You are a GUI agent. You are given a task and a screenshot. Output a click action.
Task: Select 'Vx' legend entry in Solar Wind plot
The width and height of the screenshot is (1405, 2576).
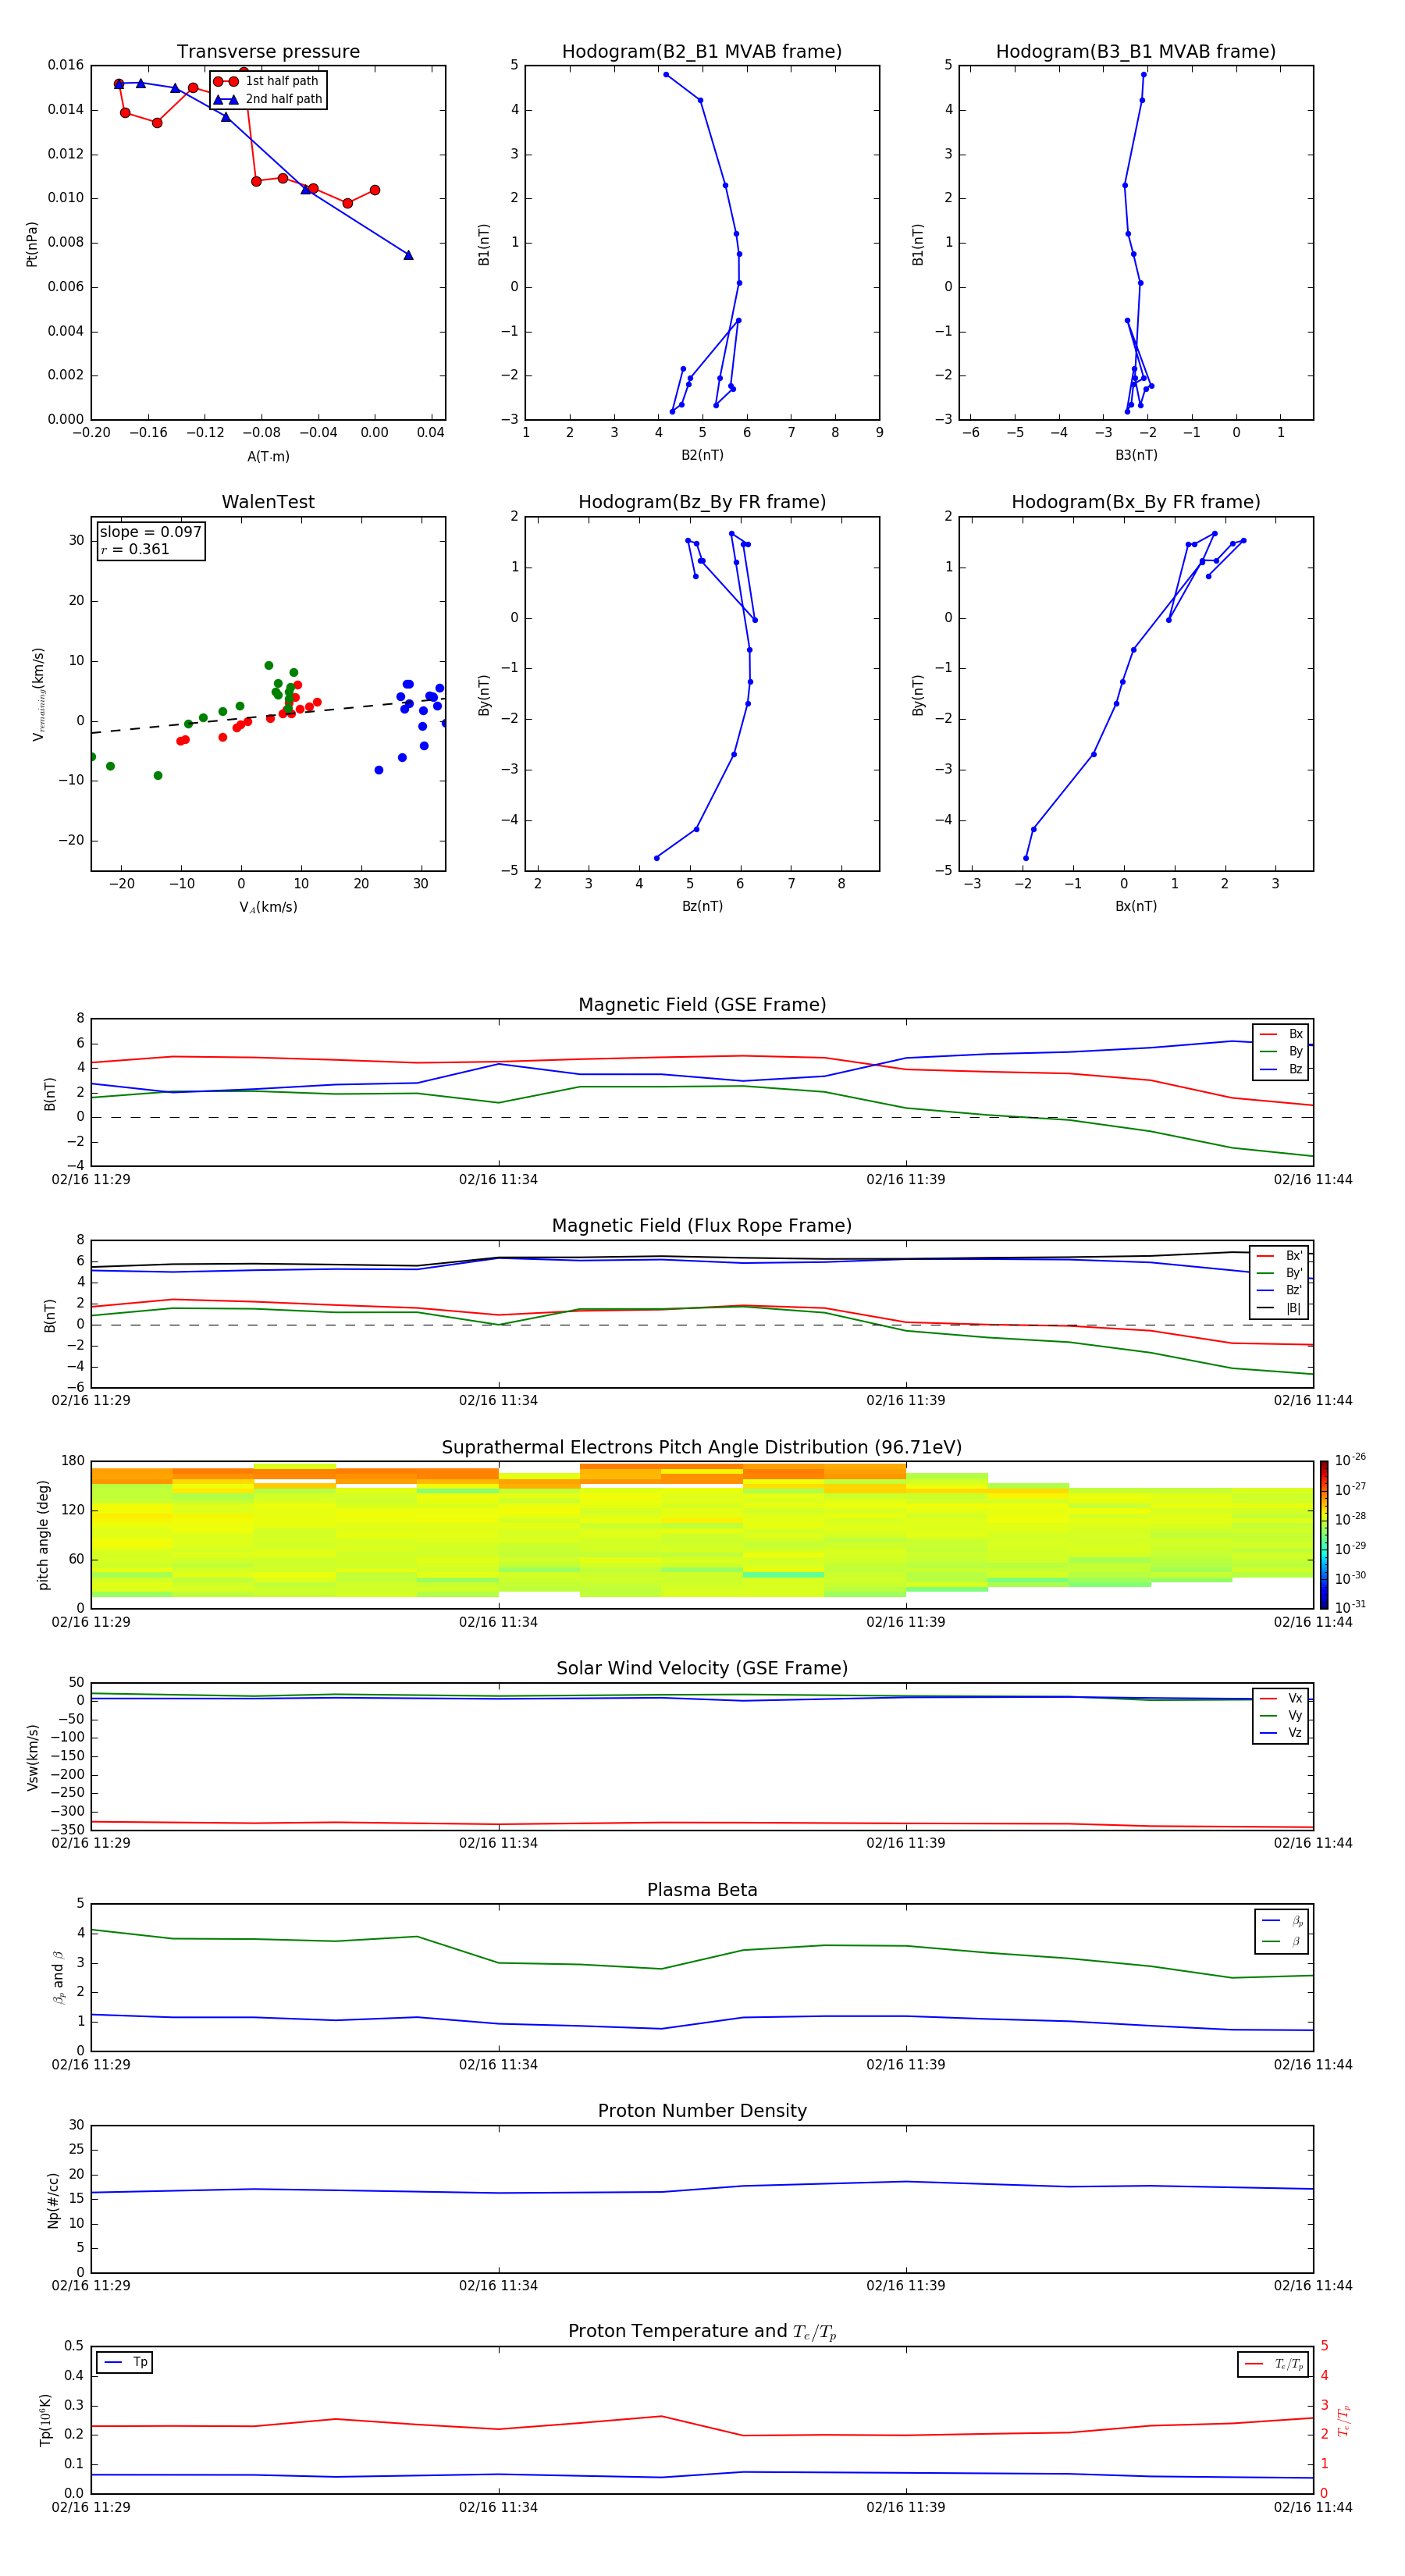click(x=1281, y=1698)
